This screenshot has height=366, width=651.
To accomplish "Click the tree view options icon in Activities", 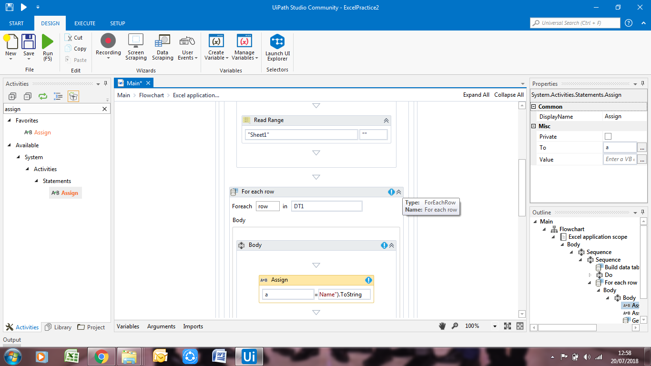I will point(58,96).
